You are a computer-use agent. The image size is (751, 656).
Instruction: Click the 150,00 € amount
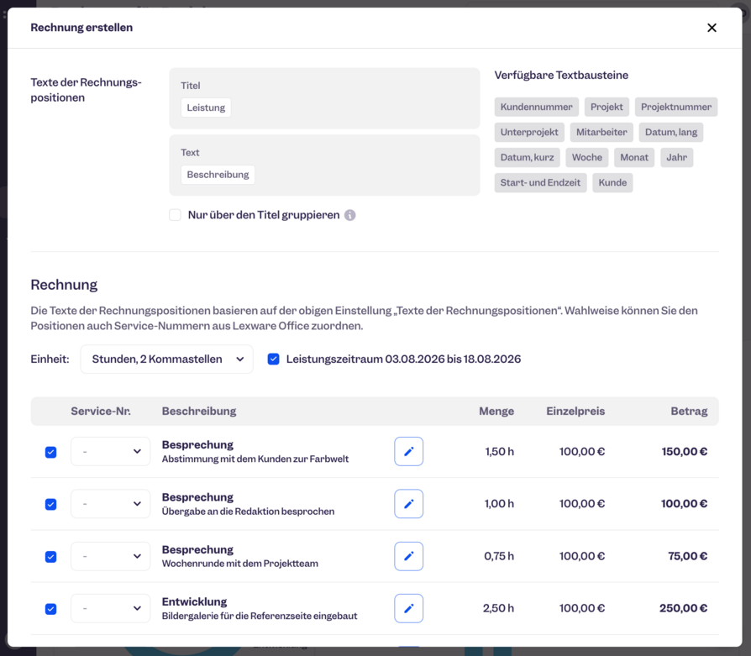click(x=685, y=452)
